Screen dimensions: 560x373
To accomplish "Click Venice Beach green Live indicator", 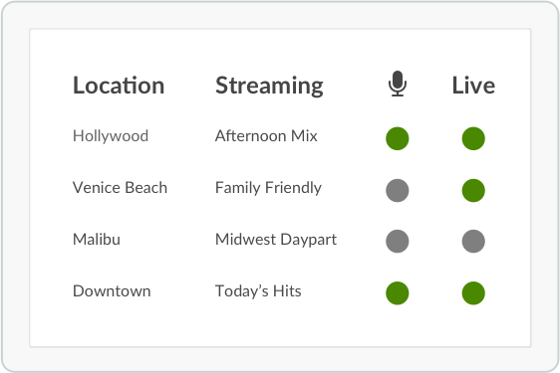I will (x=473, y=190).
